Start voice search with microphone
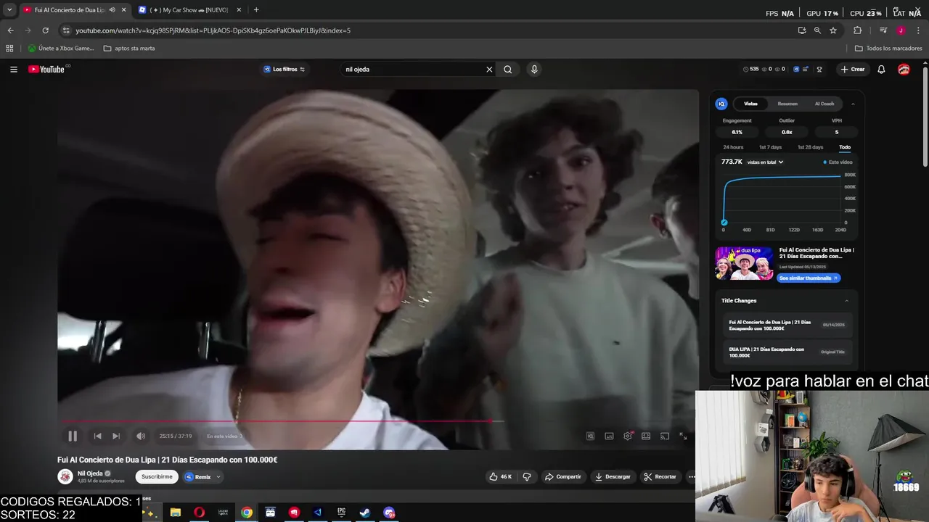Screen dimensions: 929x522 (x=534, y=70)
